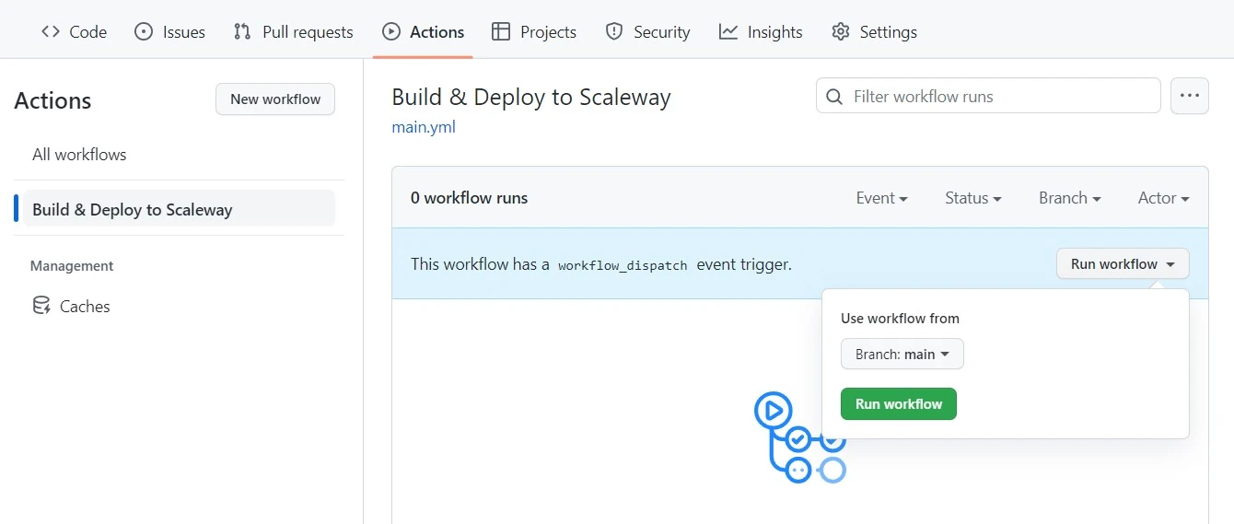Click the Insights graph icon
Screen dimensions: 1234x524
coord(728,32)
